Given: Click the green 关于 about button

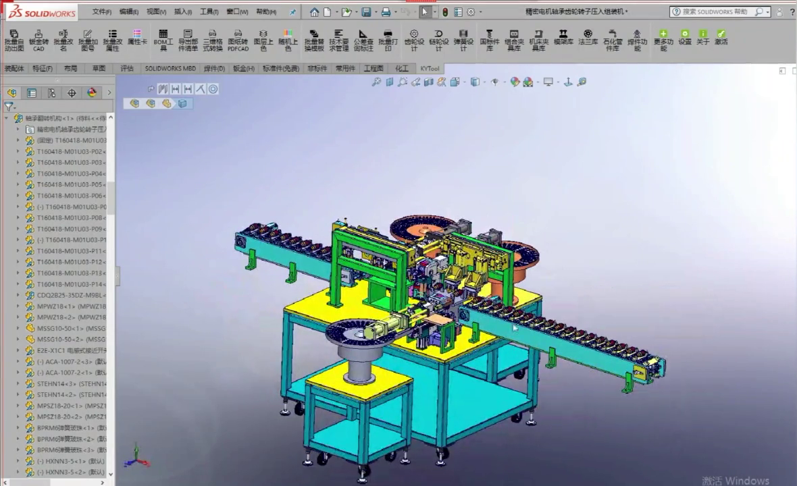Looking at the screenshot, I should (x=703, y=38).
